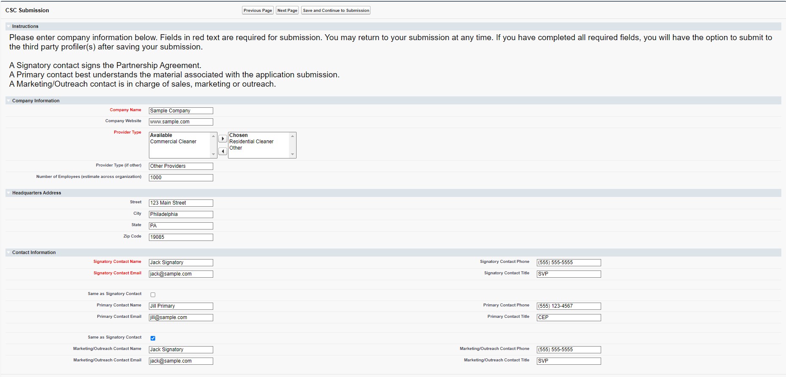Click the remove-from-Chosen left arrow button

coord(223,151)
